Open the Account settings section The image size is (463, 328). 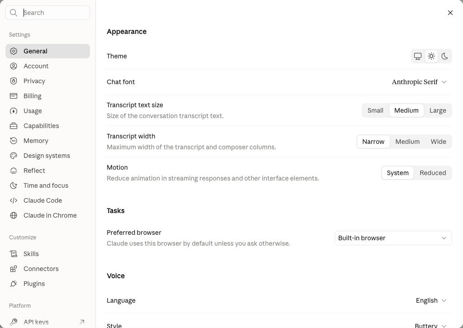(x=47, y=66)
